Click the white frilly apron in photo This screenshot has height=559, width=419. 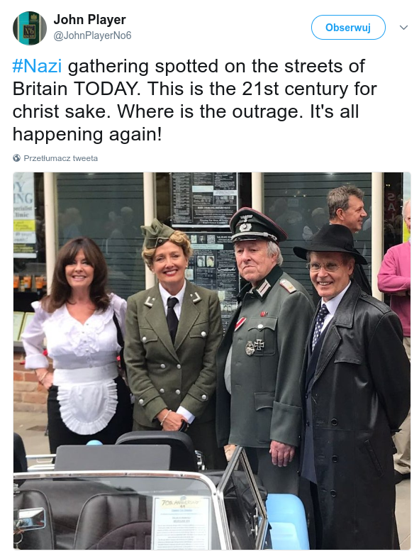pyautogui.click(x=88, y=401)
